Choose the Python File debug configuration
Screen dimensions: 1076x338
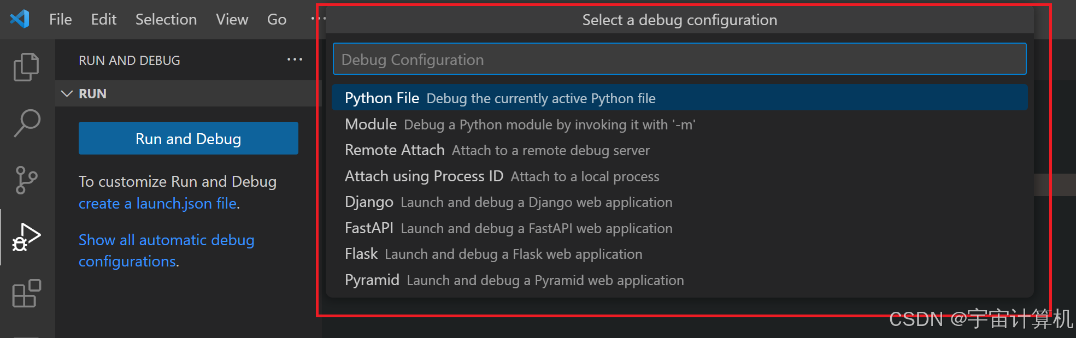pos(679,98)
